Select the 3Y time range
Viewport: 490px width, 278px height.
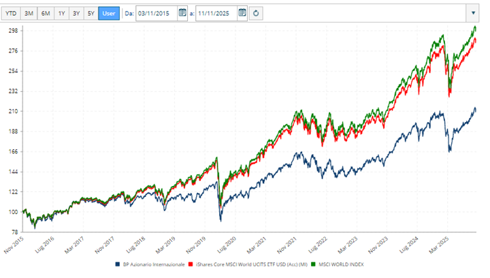(x=76, y=13)
